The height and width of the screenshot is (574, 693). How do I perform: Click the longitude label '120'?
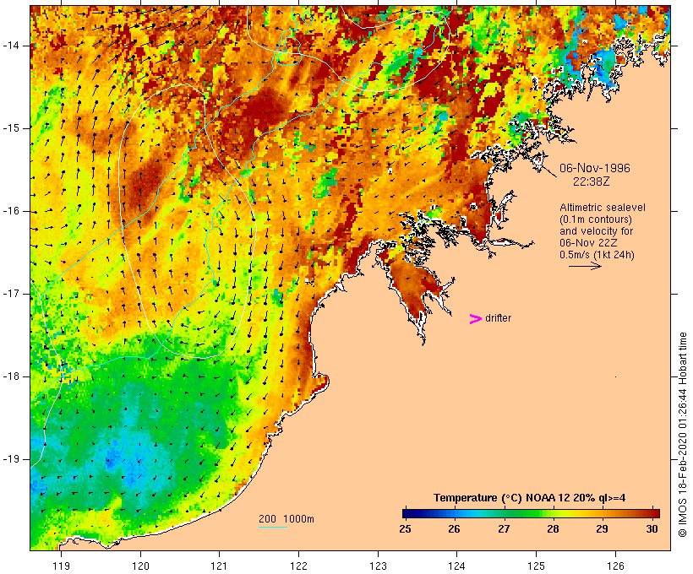tap(140, 566)
